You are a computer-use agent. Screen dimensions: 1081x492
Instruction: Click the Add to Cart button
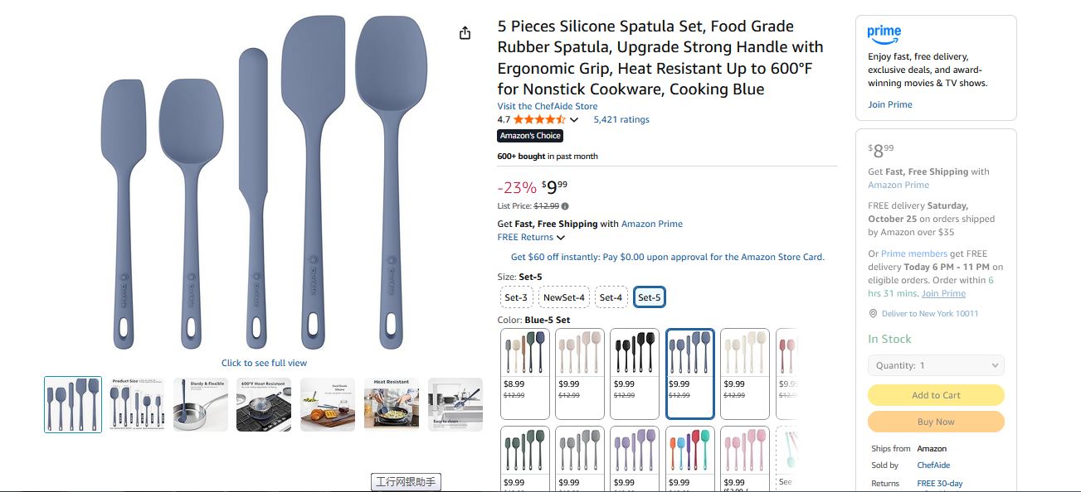point(936,395)
